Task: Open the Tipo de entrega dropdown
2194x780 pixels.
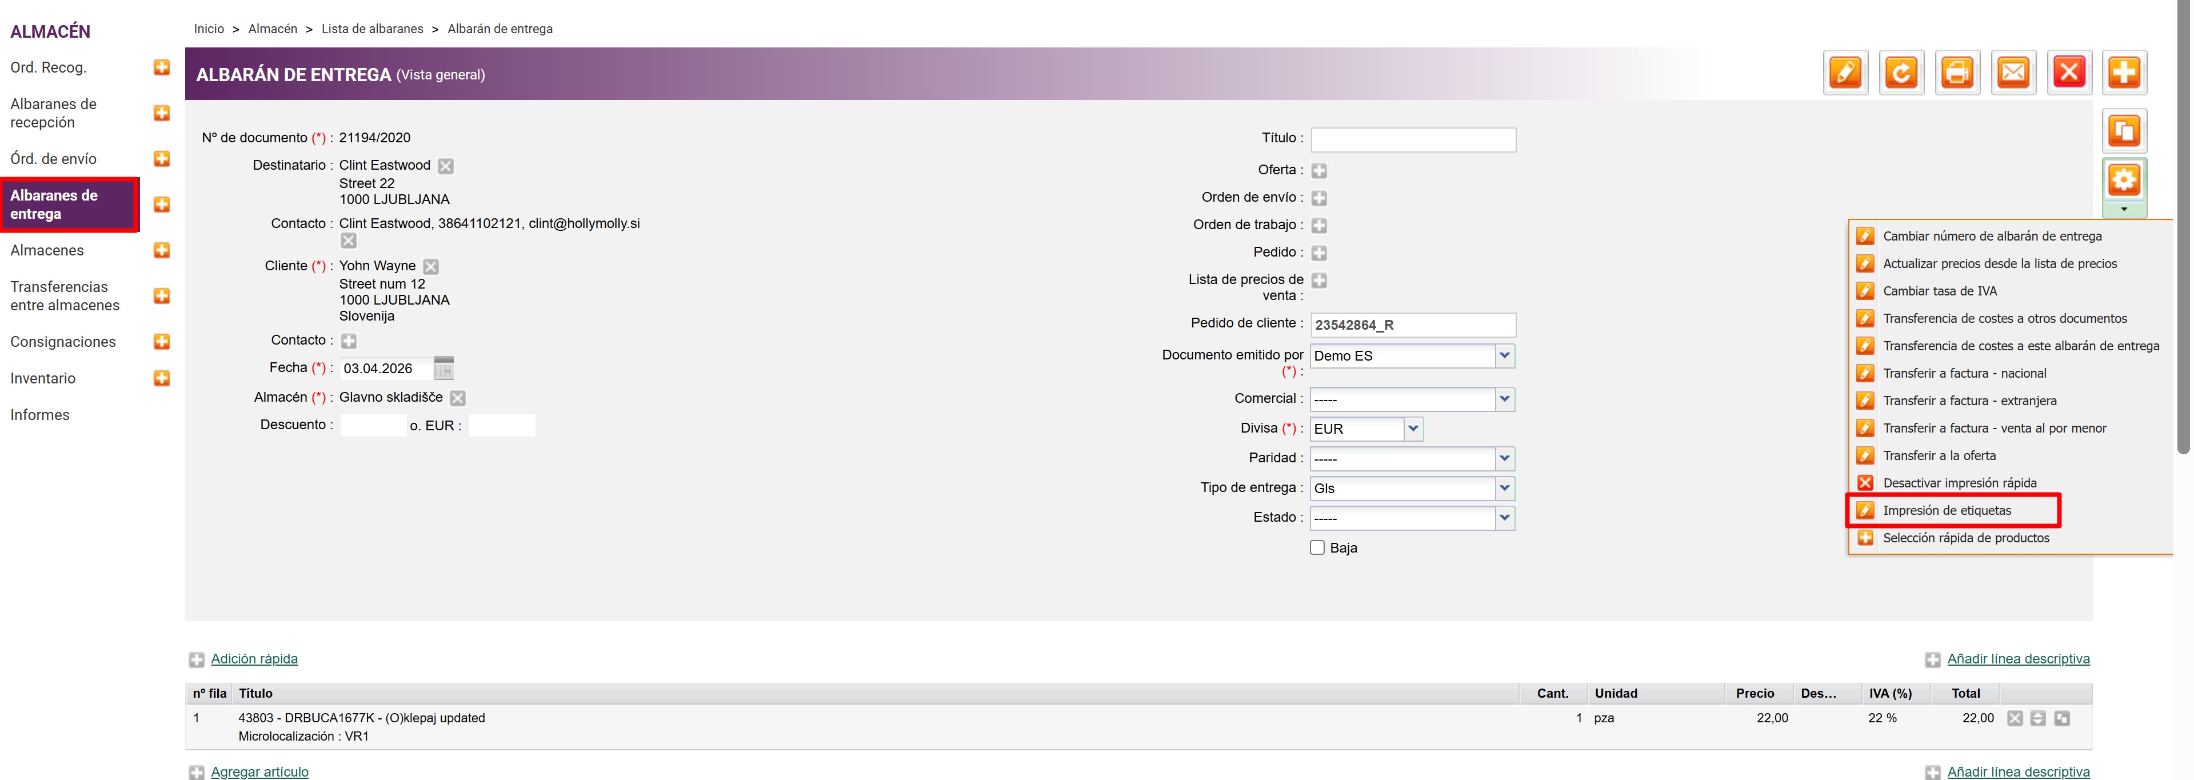Action: pyautogui.click(x=1504, y=488)
